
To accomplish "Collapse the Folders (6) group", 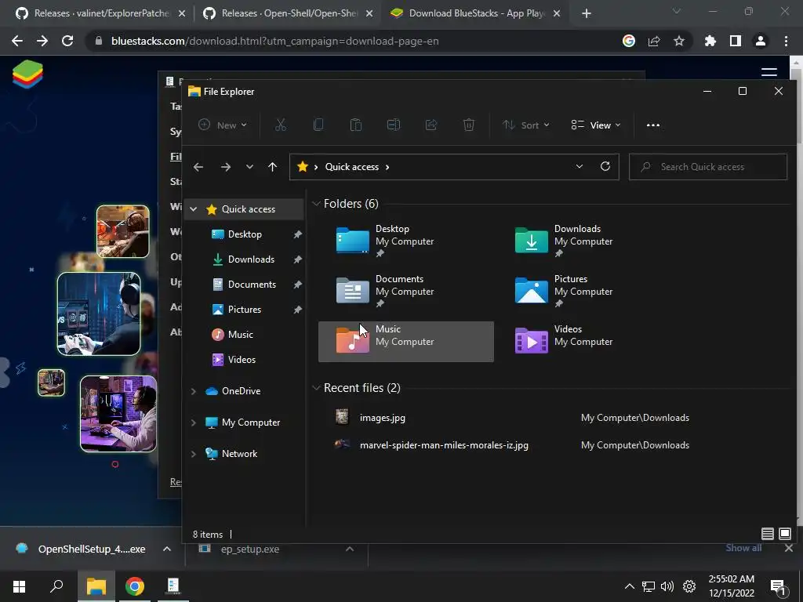I will coord(316,204).
